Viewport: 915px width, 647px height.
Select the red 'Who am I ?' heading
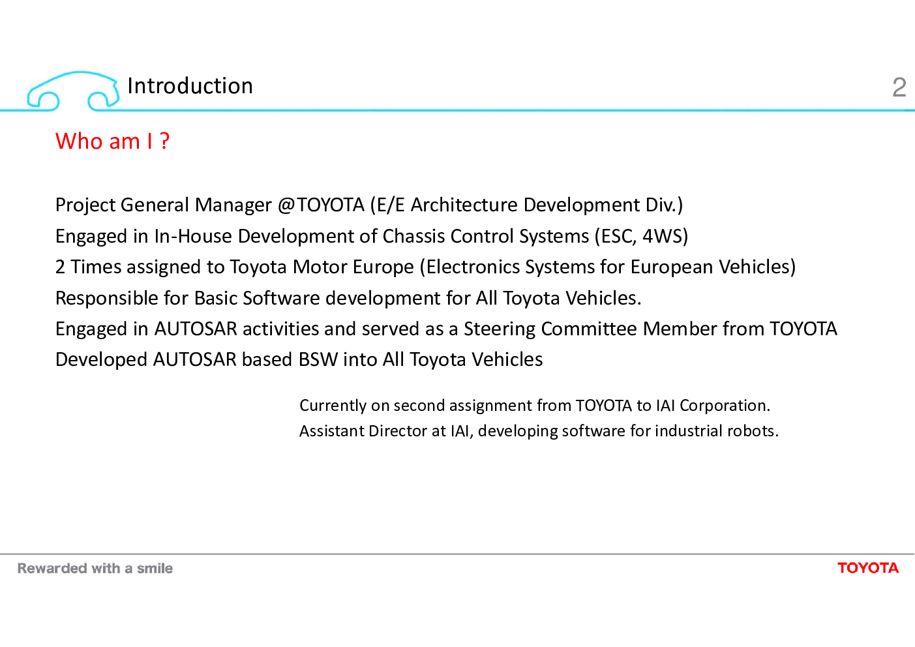tap(112, 141)
